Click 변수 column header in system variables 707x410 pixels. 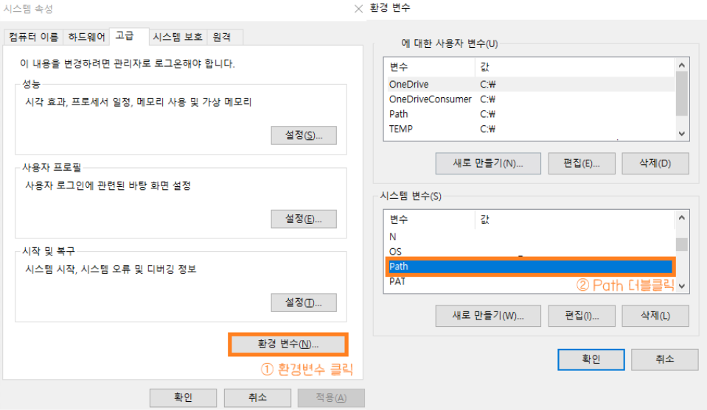[x=430, y=219]
